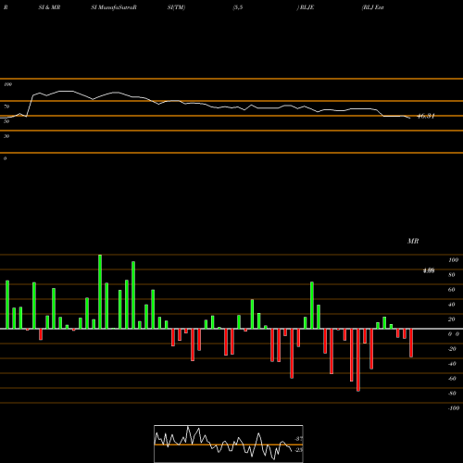This screenshot has height=463, width=463.
Task: Click the -60 label on MR axis
Action: [x=452, y=379]
